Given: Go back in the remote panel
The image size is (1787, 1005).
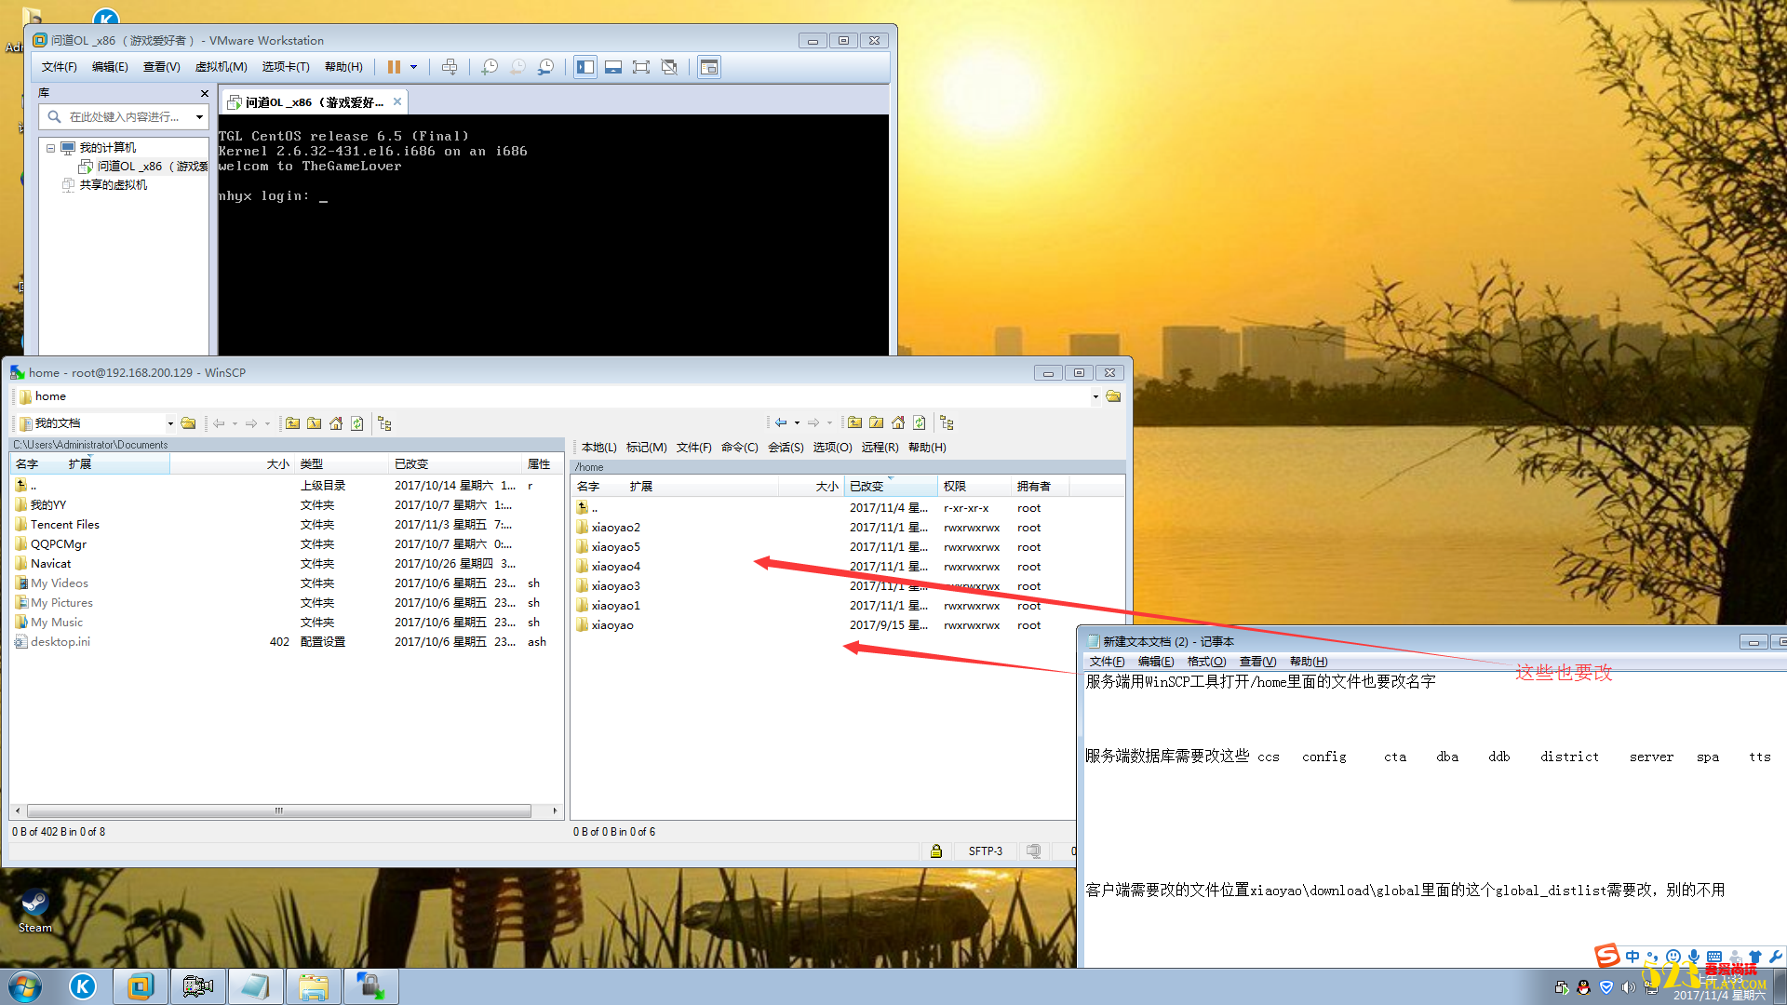Looking at the screenshot, I should point(781,422).
